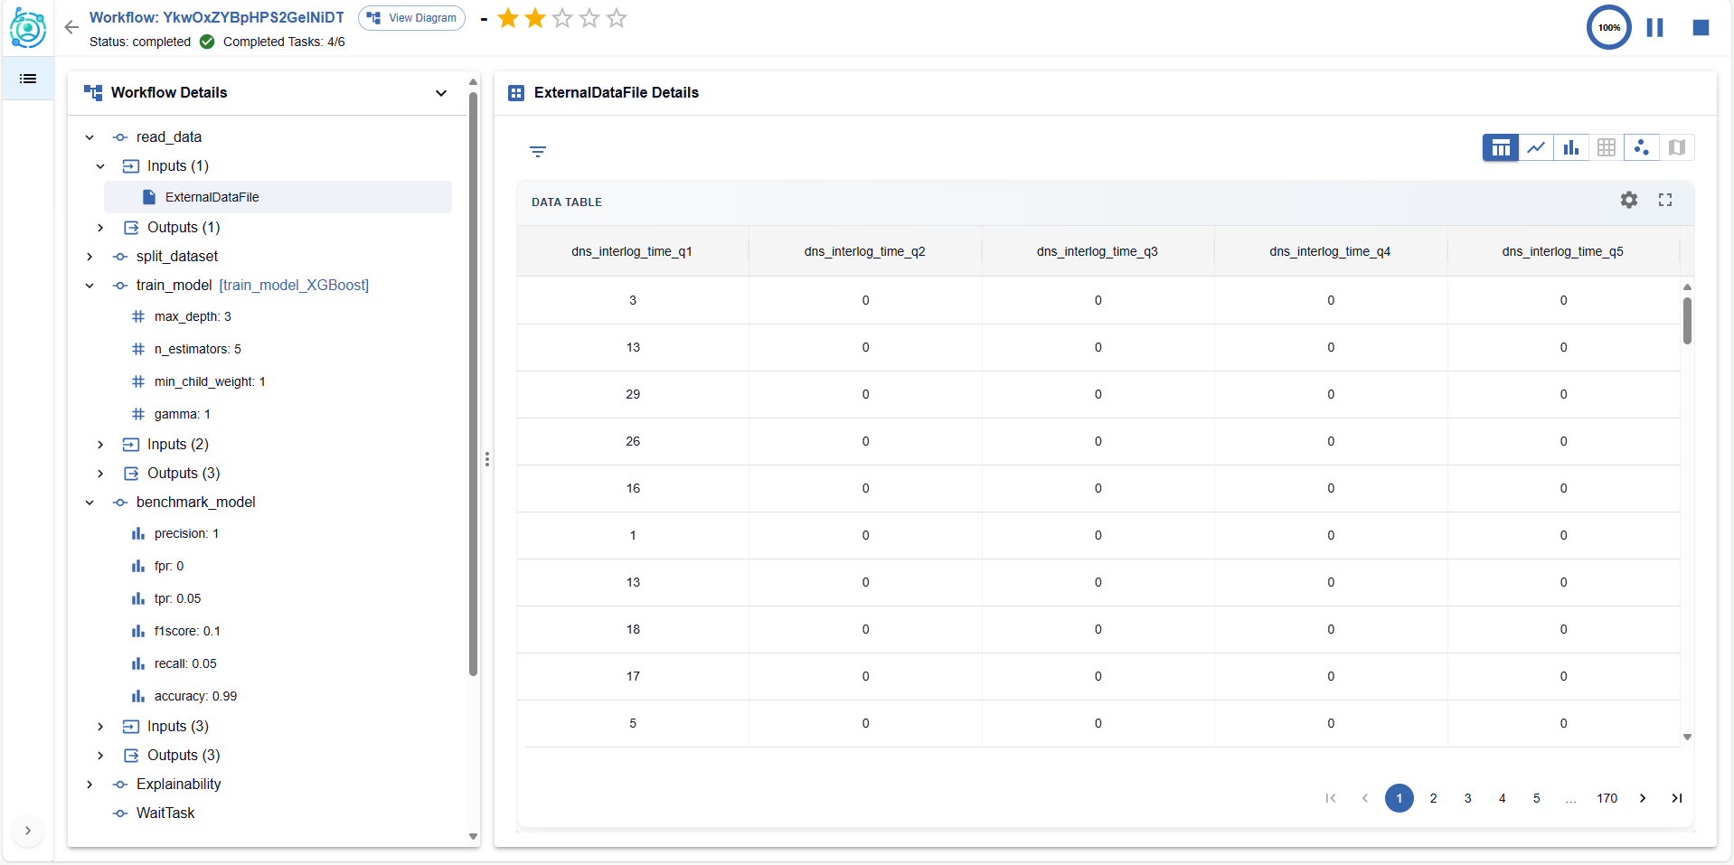The image size is (1734, 865).
Task: Pause the workflow execution
Action: 1654,28
